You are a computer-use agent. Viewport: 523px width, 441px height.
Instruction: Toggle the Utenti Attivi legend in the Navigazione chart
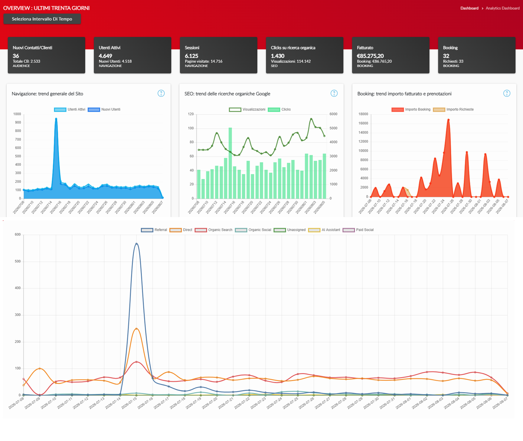click(70, 109)
